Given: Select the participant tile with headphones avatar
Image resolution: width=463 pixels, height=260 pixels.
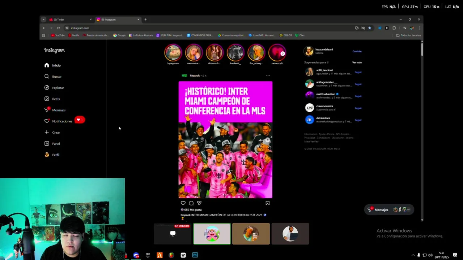Looking at the screenshot, I should click(290, 234).
